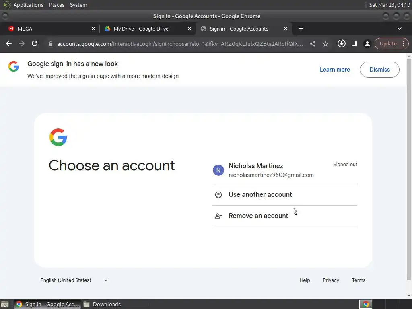Screen dimensions: 412x309
Task: Choose the Nicholas Martinez account
Action: [x=285, y=170]
